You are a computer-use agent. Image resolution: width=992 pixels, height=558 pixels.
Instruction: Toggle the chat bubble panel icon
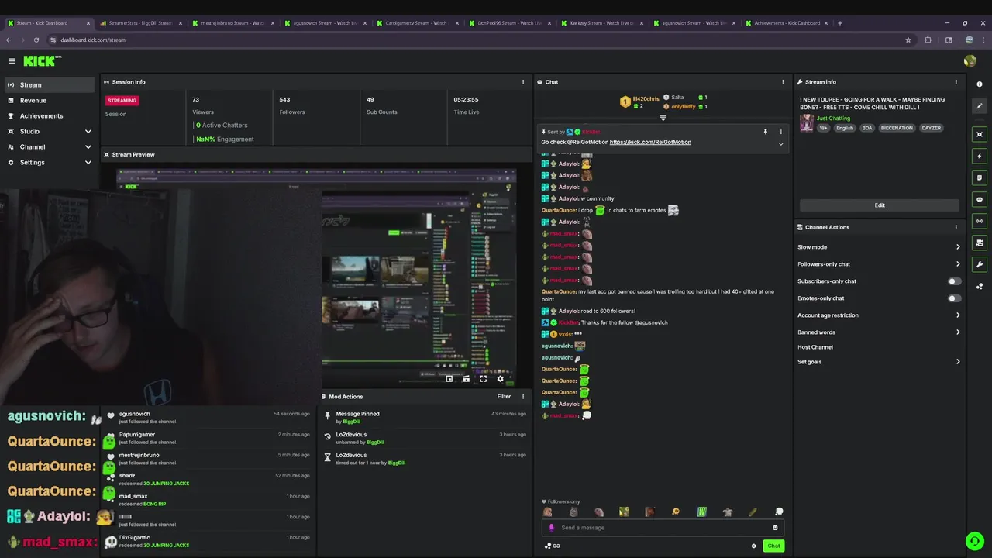coord(980,199)
